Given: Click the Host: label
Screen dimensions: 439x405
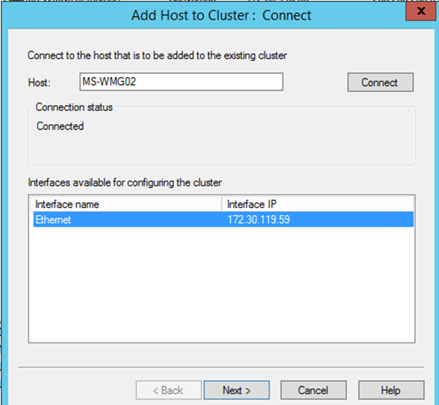Looking at the screenshot, I should coord(39,83).
